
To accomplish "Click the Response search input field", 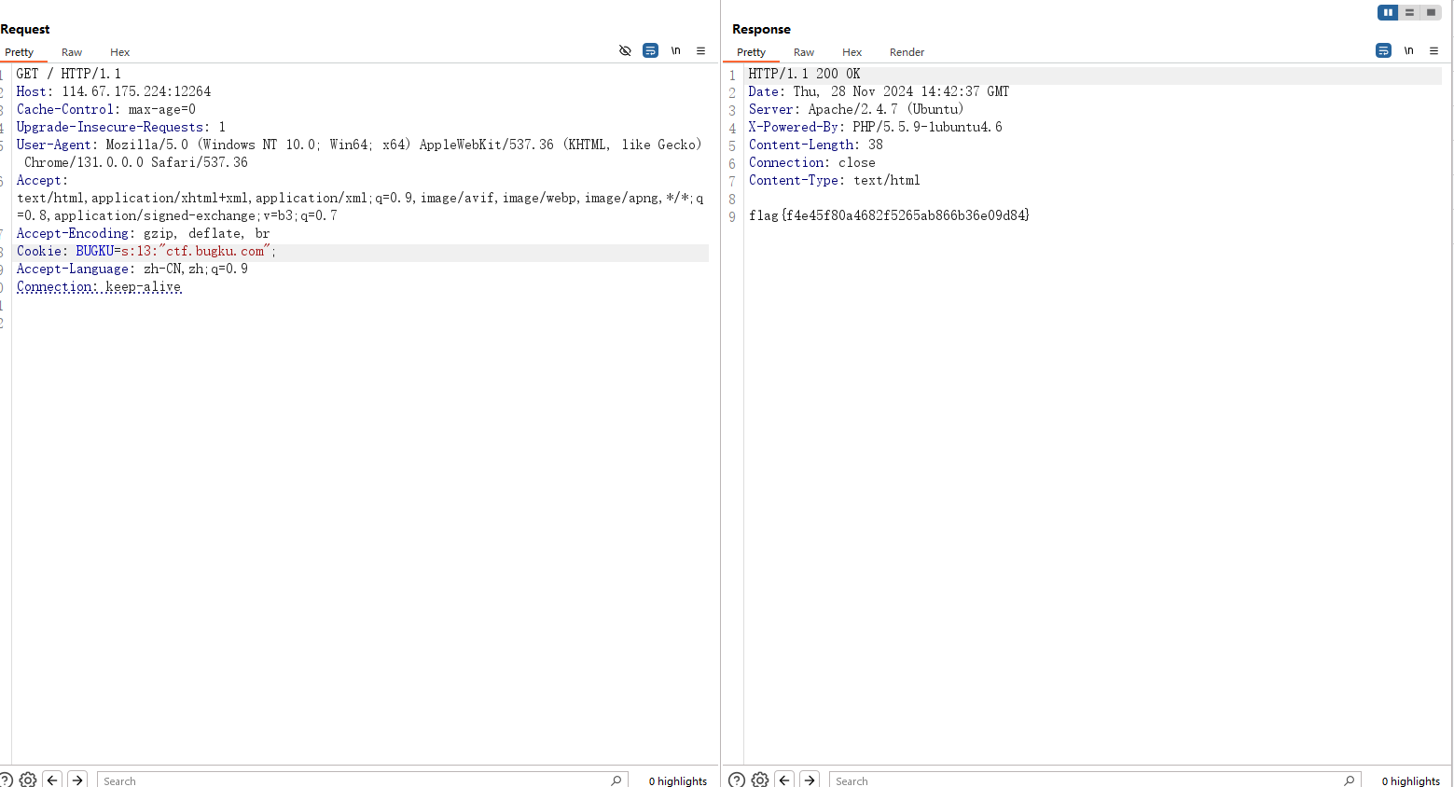I will tap(1087, 780).
